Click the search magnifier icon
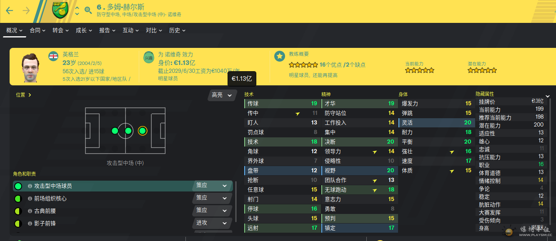This screenshot has height=241, width=556. (x=88, y=10)
